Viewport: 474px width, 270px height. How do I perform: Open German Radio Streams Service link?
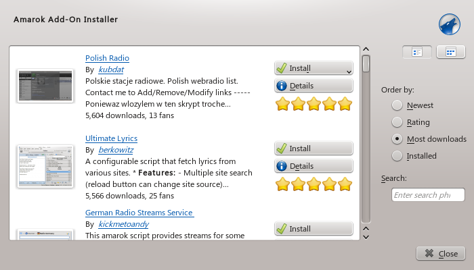(139, 213)
